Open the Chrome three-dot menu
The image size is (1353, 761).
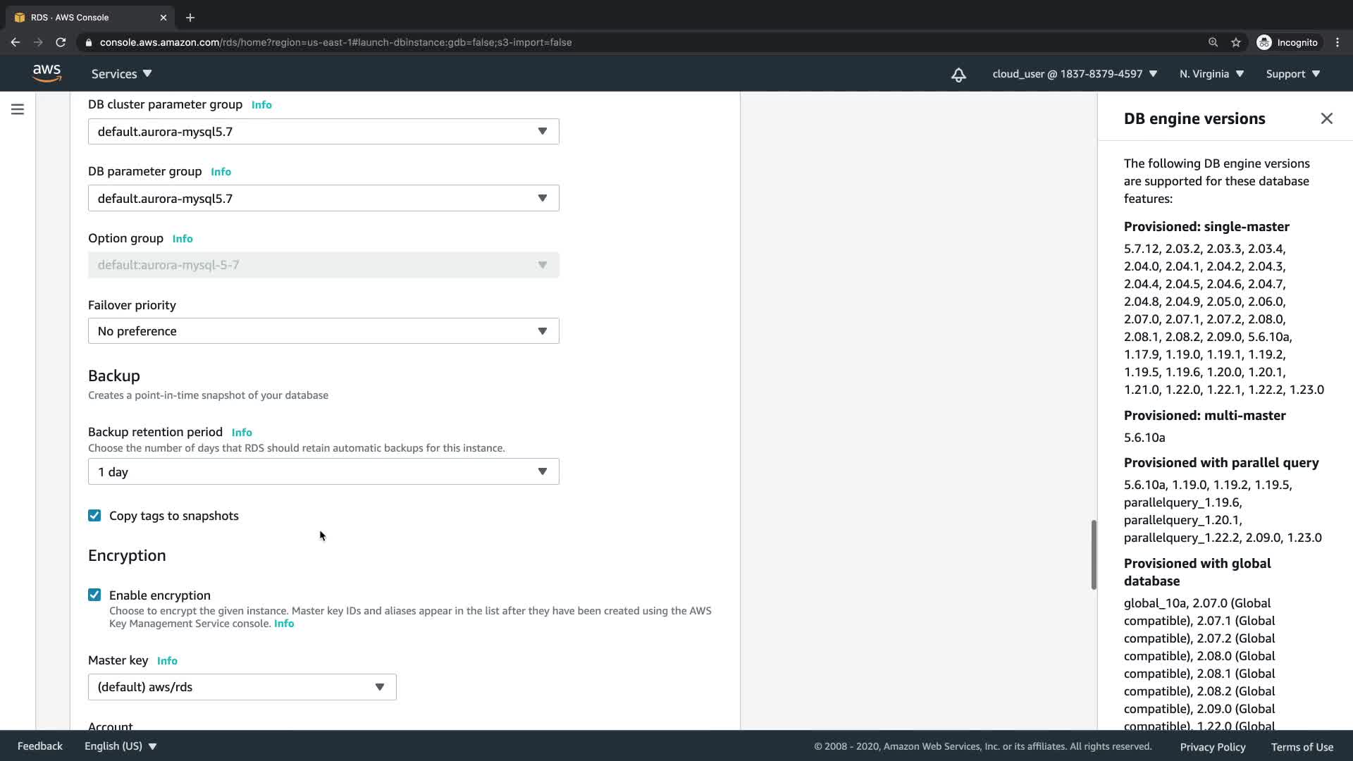click(x=1337, y=42)
